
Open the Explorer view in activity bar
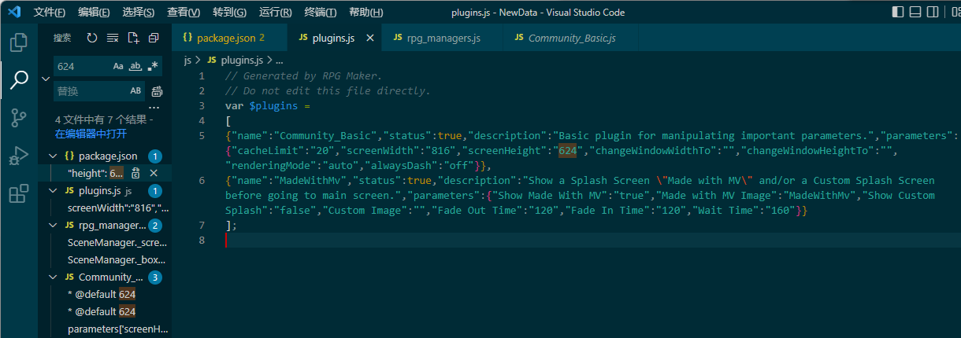19,42
